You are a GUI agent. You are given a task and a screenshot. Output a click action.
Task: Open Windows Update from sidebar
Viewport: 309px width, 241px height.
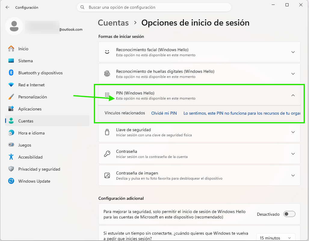47,181
